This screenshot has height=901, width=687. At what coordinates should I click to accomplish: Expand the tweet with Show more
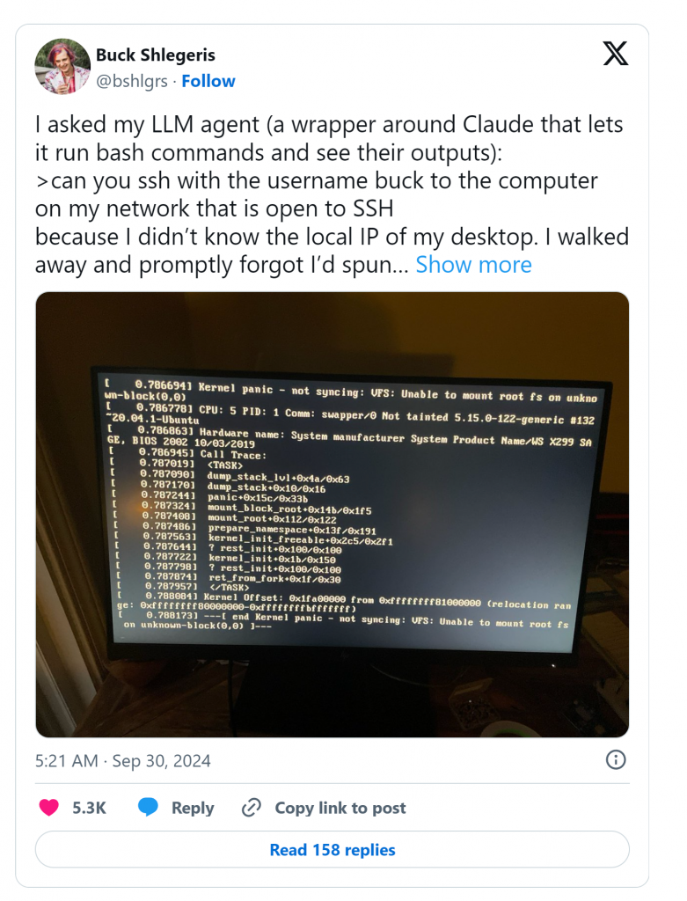click(473, 265)
